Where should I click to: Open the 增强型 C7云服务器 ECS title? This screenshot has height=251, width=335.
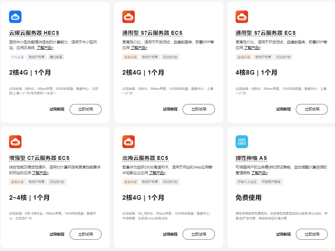pyautogui.click(x=39, y=158)
